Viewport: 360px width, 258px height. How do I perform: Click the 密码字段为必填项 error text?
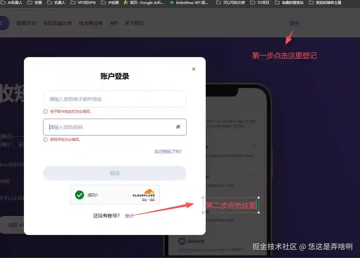coord(65,140)
